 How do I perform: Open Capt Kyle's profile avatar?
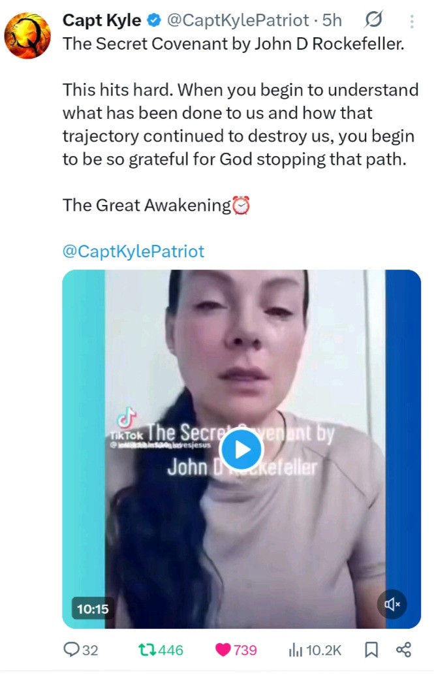(27, 35)
